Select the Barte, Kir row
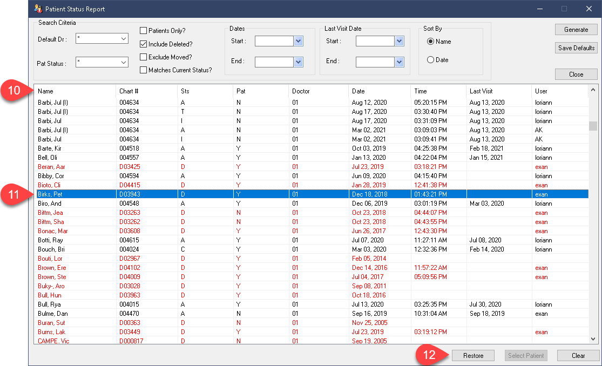This screenshot has height=366, width=602. [312, 148]
